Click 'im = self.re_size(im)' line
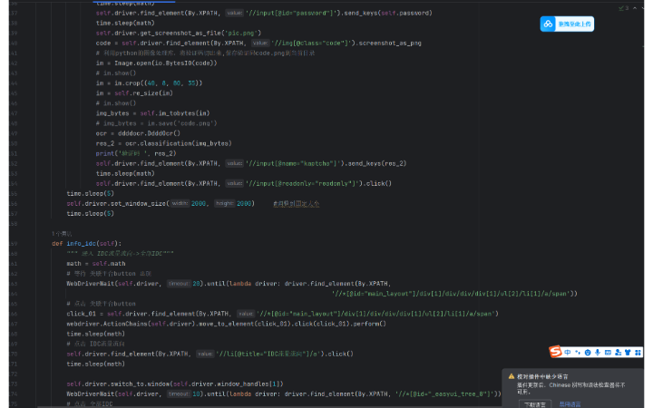This screenshot has height=408, width=653. click(134, 93)
